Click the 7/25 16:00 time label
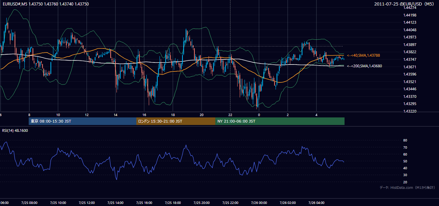Screen dimensions: 439x206 coord(144,203)
